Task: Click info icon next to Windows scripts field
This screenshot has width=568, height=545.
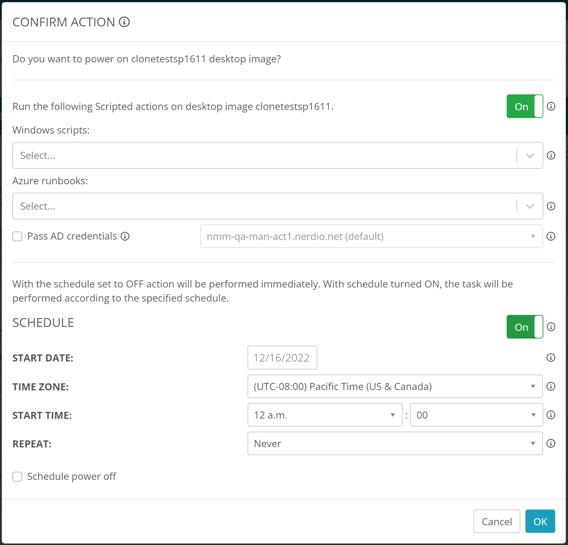Action: (x=551, y=155)
